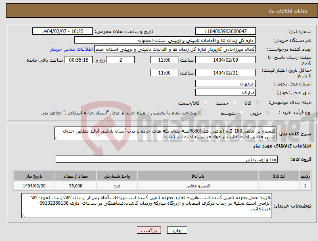
Task: Click the response deadline date 1404/02/09
Action: 225,60
